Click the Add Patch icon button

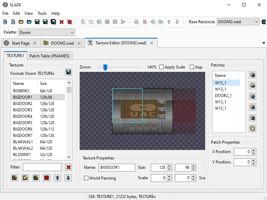click(253, 75)
